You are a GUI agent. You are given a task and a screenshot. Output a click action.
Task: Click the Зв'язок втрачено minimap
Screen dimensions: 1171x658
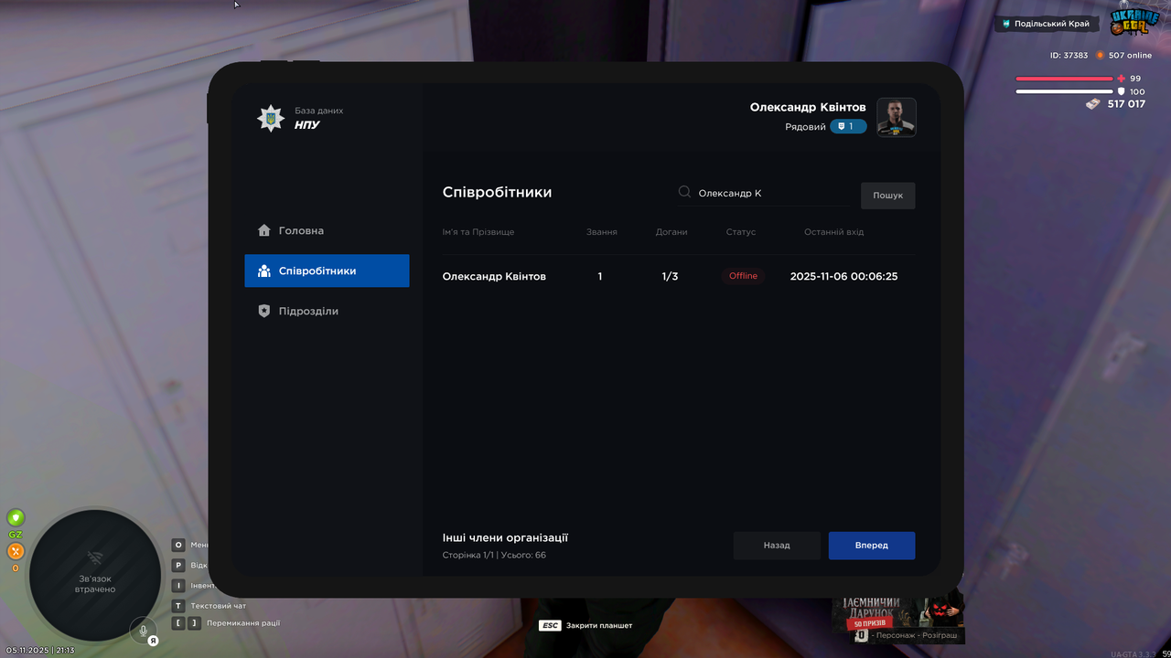(x=95, y=576)
